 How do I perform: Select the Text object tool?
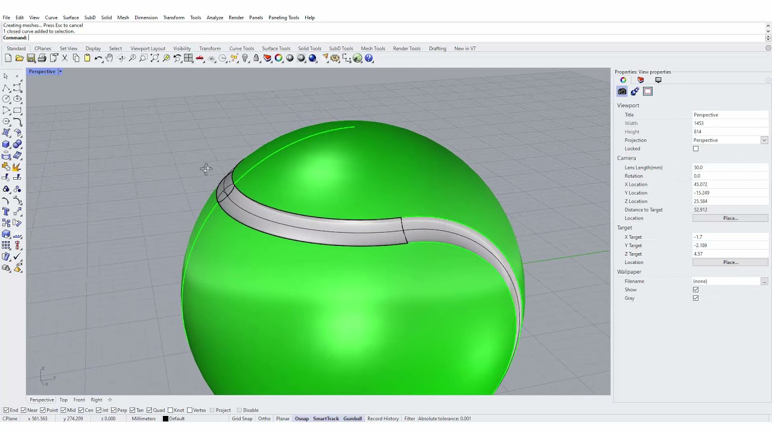(6, 212)
